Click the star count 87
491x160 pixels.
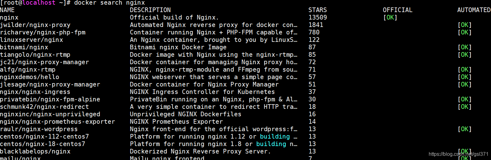pos(312,47)
